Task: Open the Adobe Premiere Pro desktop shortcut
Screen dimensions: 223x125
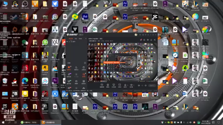Action: [x=55, y=83]
